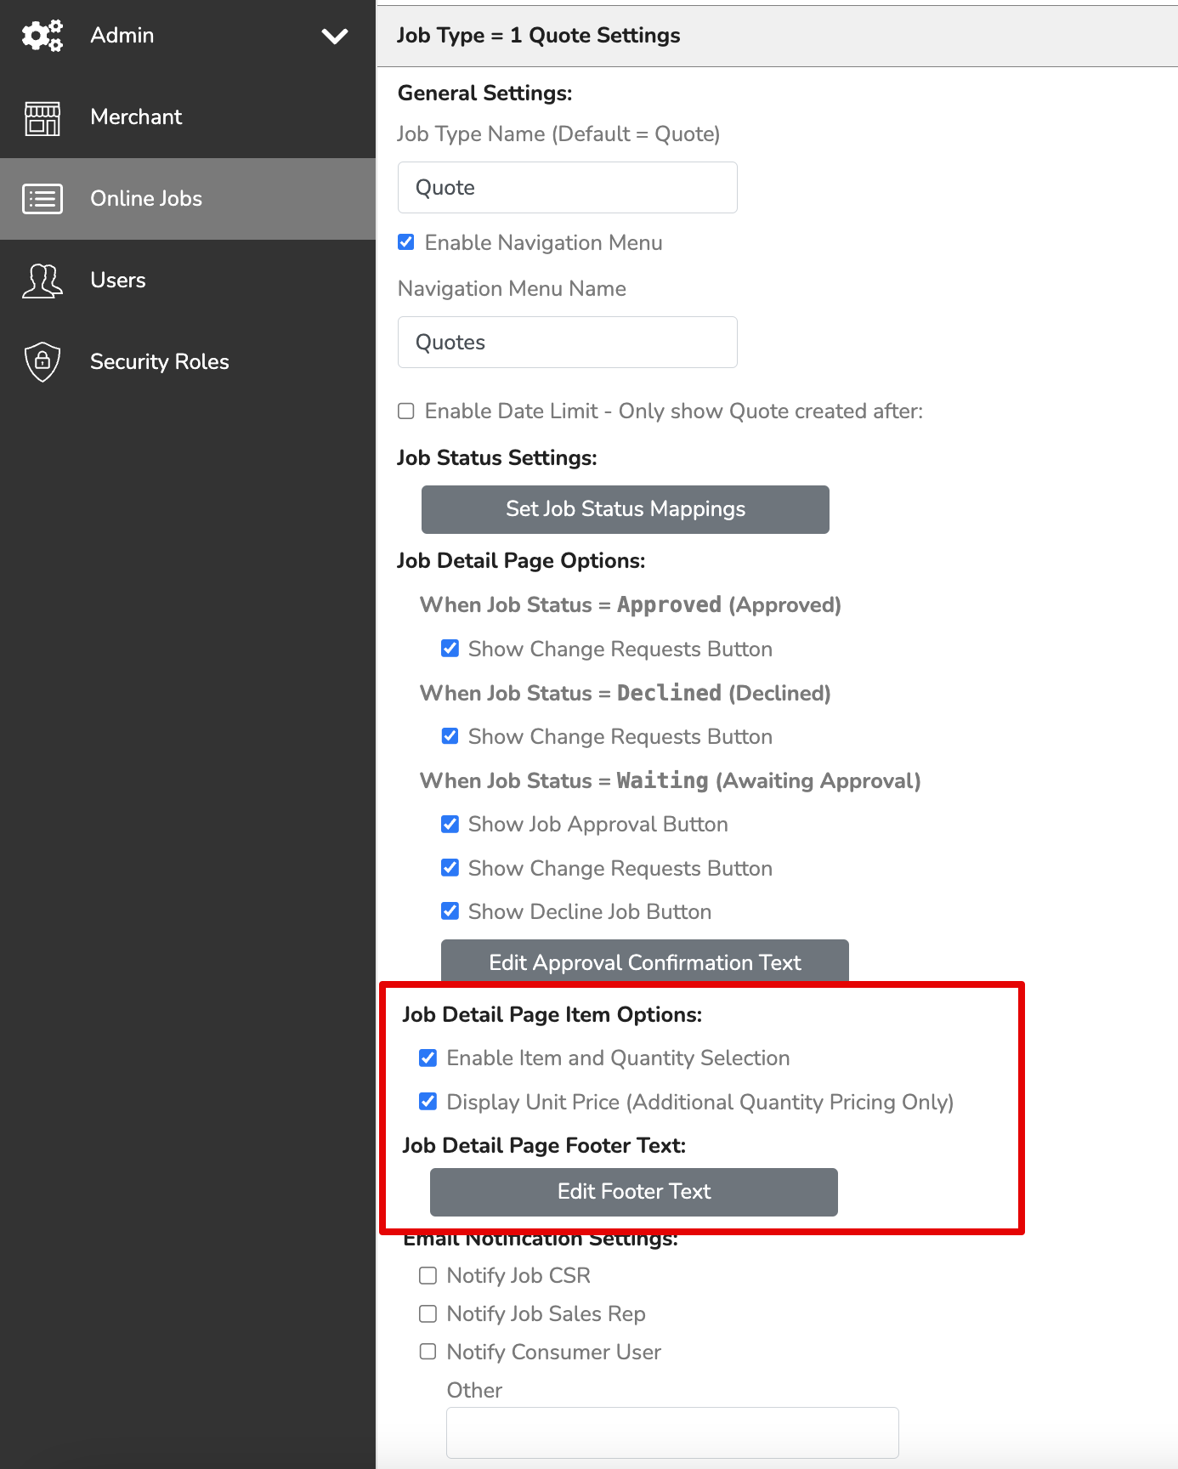Screen dimensions: 1178x1469
Task: Click the Merchant storefront icon
Action: point(42,117)
